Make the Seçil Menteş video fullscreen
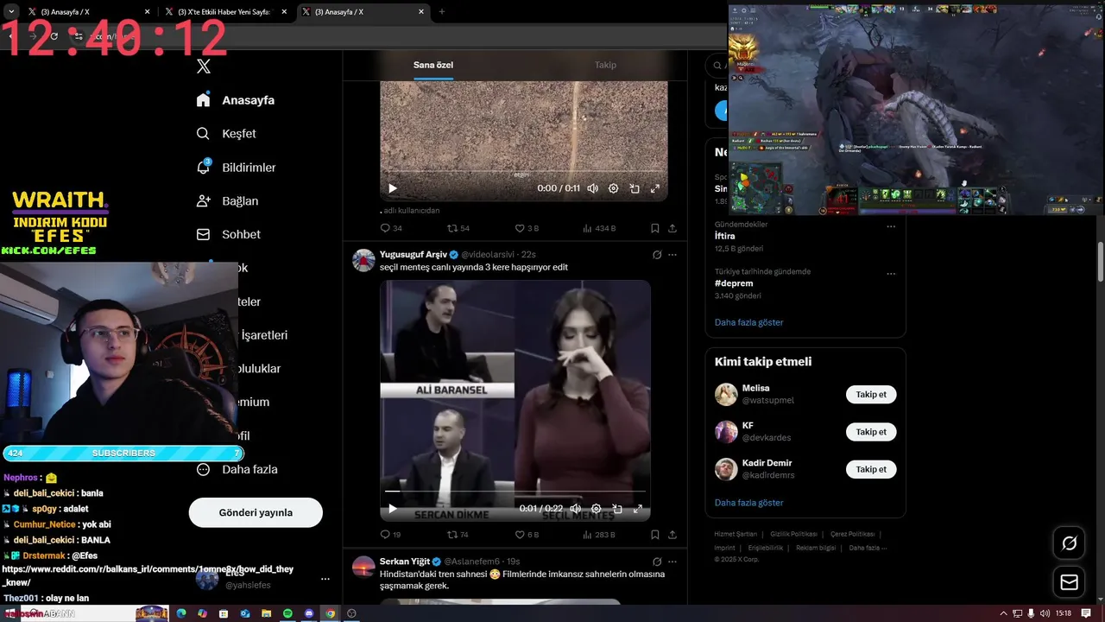Screen dimensions: 1105x622 [x=638, y=509]
